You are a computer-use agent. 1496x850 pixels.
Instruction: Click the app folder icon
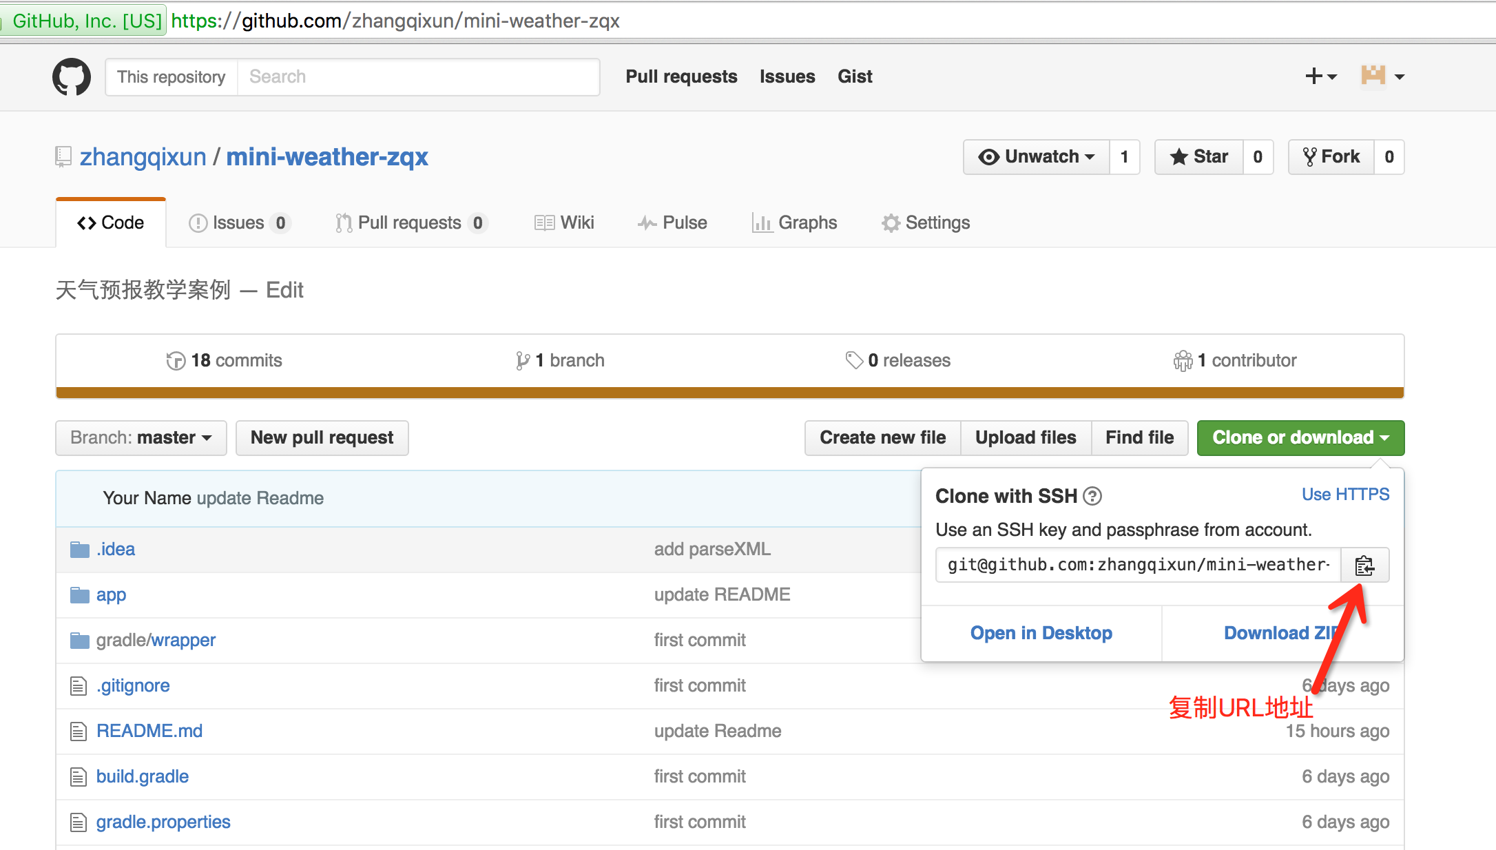point(80,595)
